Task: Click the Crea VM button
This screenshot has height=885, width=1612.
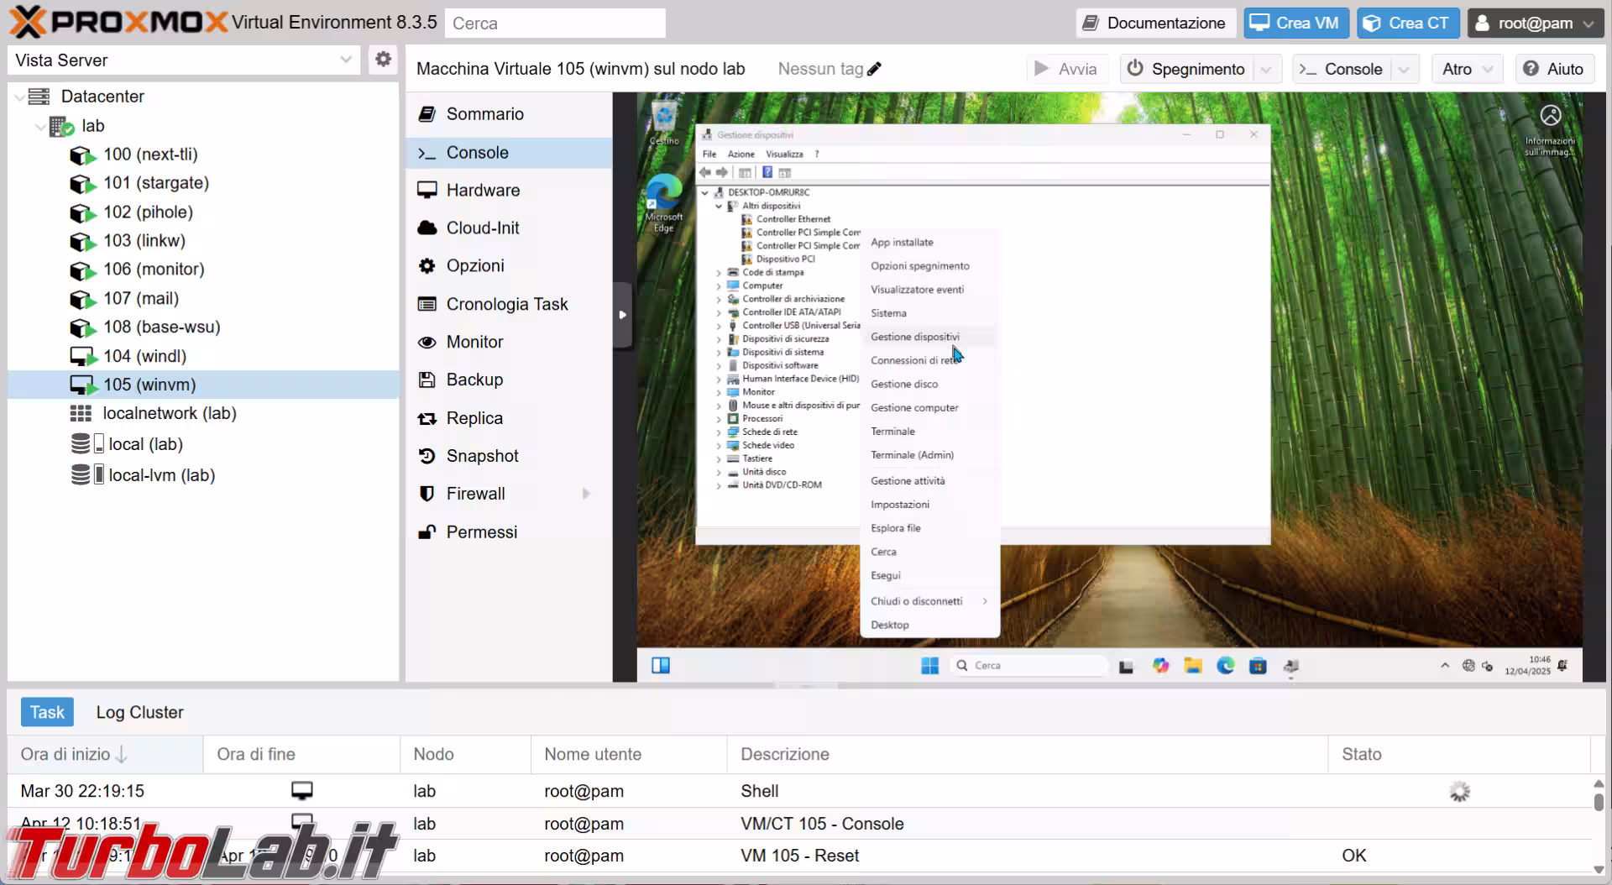Action: pyautogui.click(x=1295, y=23)
